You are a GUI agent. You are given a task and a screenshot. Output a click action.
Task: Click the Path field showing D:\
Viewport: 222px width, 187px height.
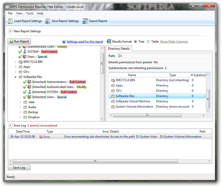click(164, 56)
